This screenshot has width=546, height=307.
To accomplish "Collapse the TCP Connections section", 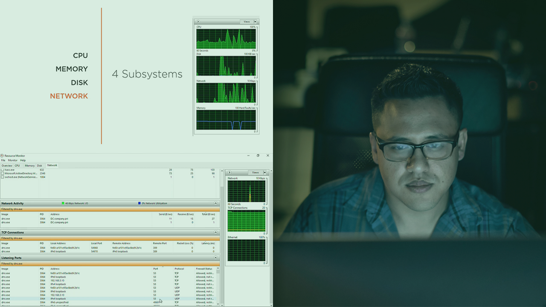I will pos(215,232).
